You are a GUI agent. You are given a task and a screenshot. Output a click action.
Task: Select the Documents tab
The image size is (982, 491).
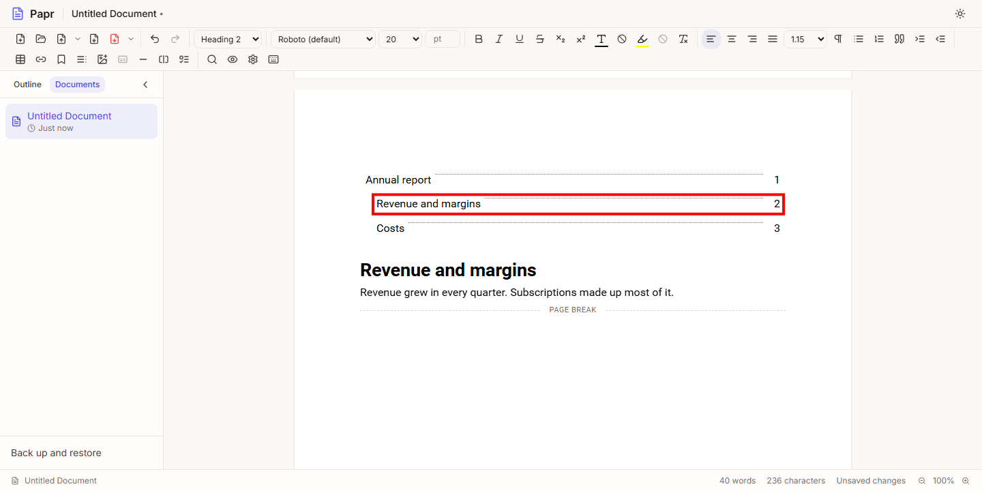tap(78, 85)
